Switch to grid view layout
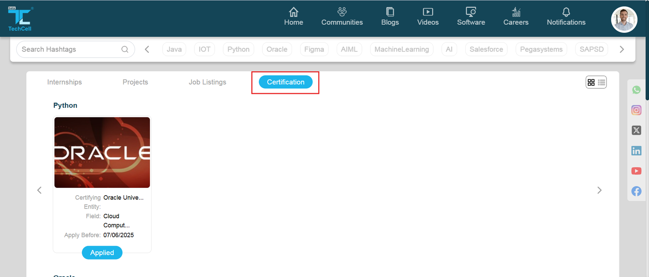The height and width of the screenshot is (277, 649). click(591, 82)
